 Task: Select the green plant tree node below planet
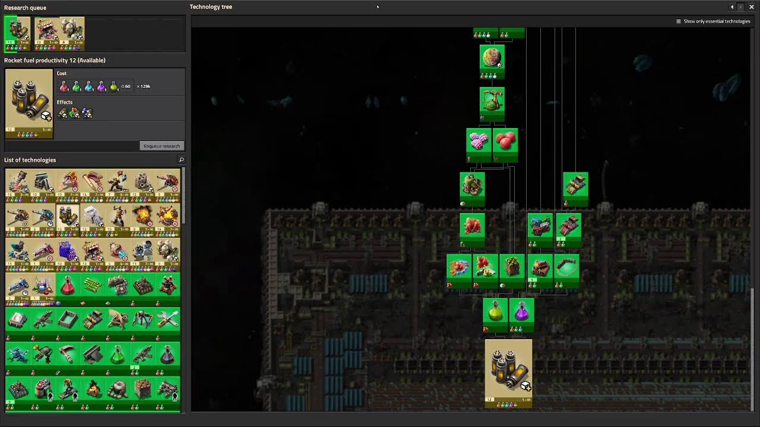492,104
